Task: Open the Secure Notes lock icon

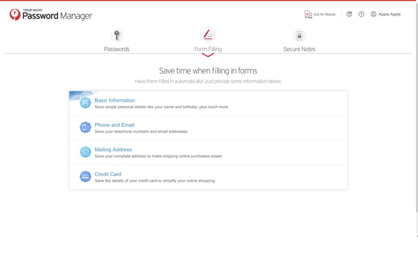Action: pyautogui.click(x=299, y=35)
